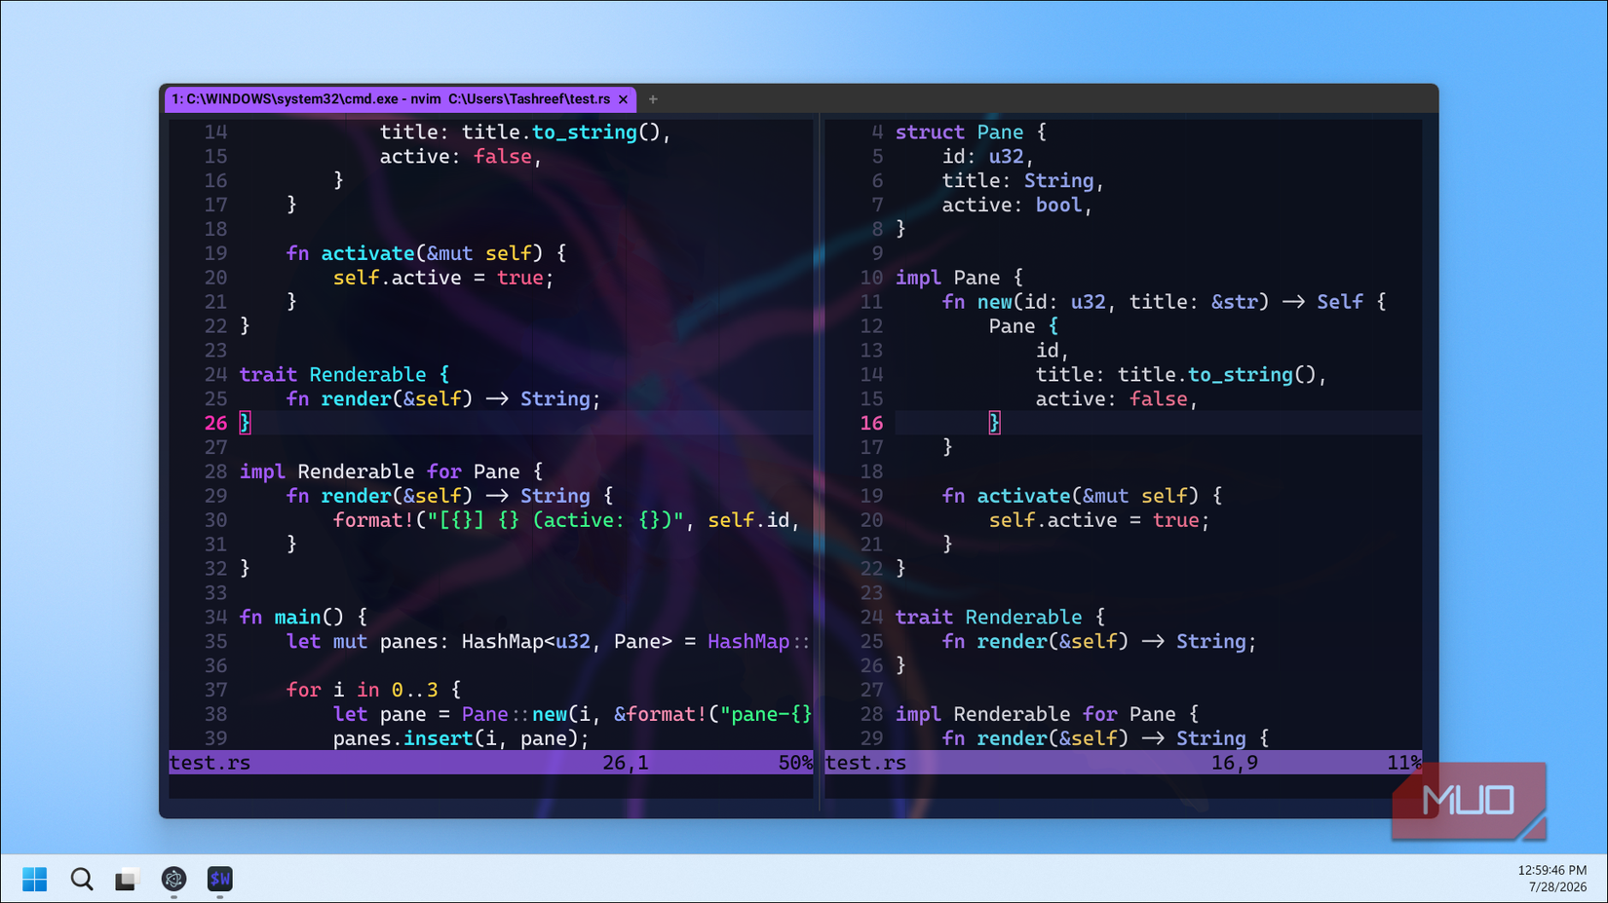The image size is (1608, 903).
Task: Click 50% scroll indicator in left status line
Action: (795, 763)
